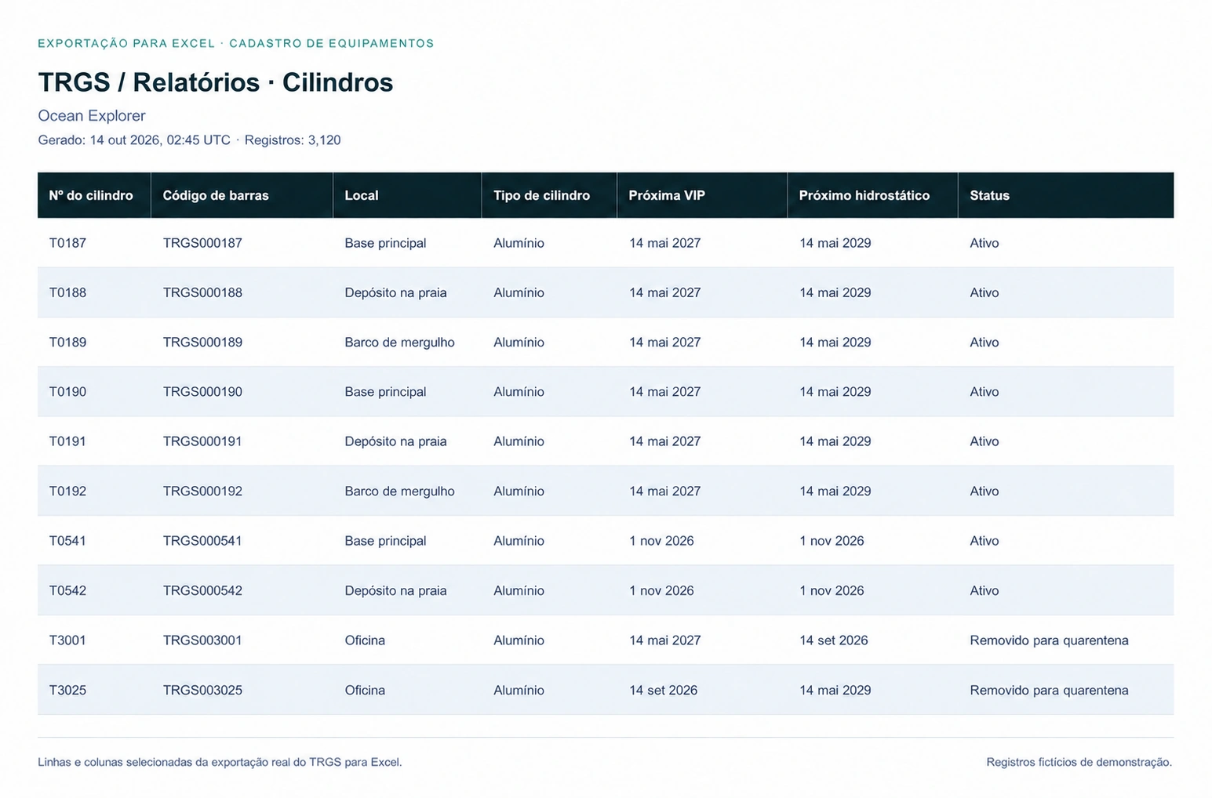Click barcode TRGS000542 cell
Screen dimensions: 1212x798
(x=202, y=591)
